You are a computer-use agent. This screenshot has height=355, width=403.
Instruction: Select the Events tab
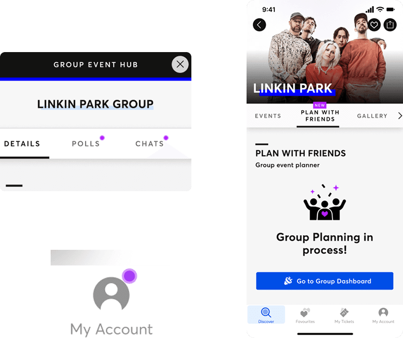[x=268, y=116]
